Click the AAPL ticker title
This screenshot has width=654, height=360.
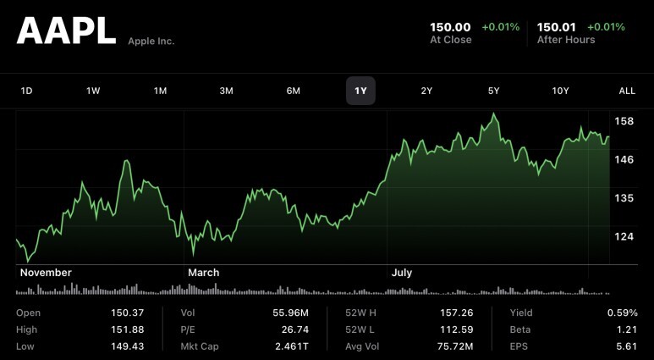[x=66, y=30]
